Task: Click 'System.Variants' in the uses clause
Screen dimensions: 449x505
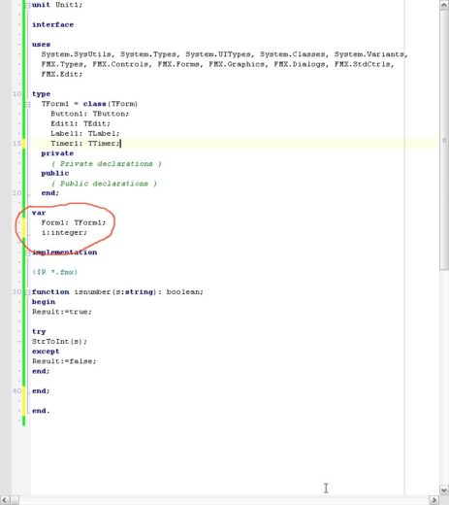Action: pyautogui.click(x=369, y=54)
